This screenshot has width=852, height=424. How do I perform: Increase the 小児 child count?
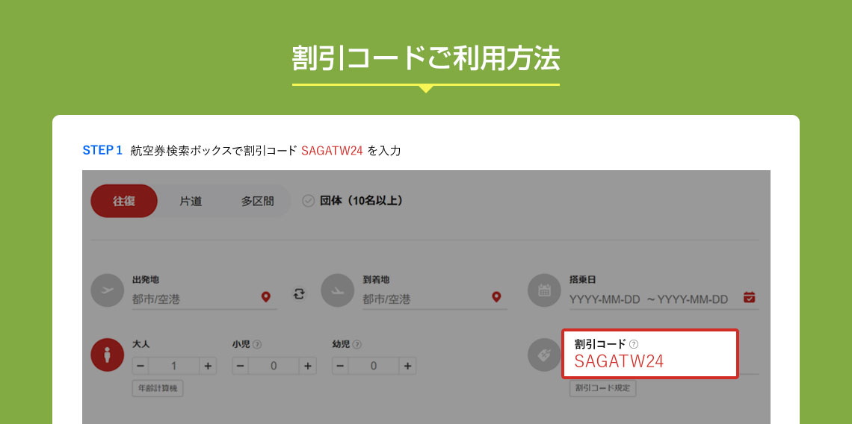click(308, 366)
